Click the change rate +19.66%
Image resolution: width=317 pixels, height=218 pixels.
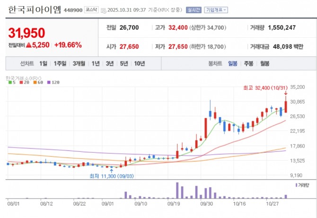pos(68,45)
